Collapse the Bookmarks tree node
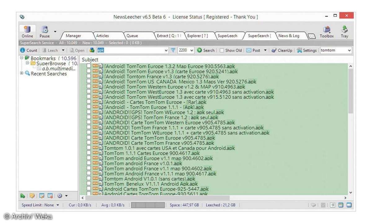The height and width of the screenshot is (223, 372). (22, 58)
